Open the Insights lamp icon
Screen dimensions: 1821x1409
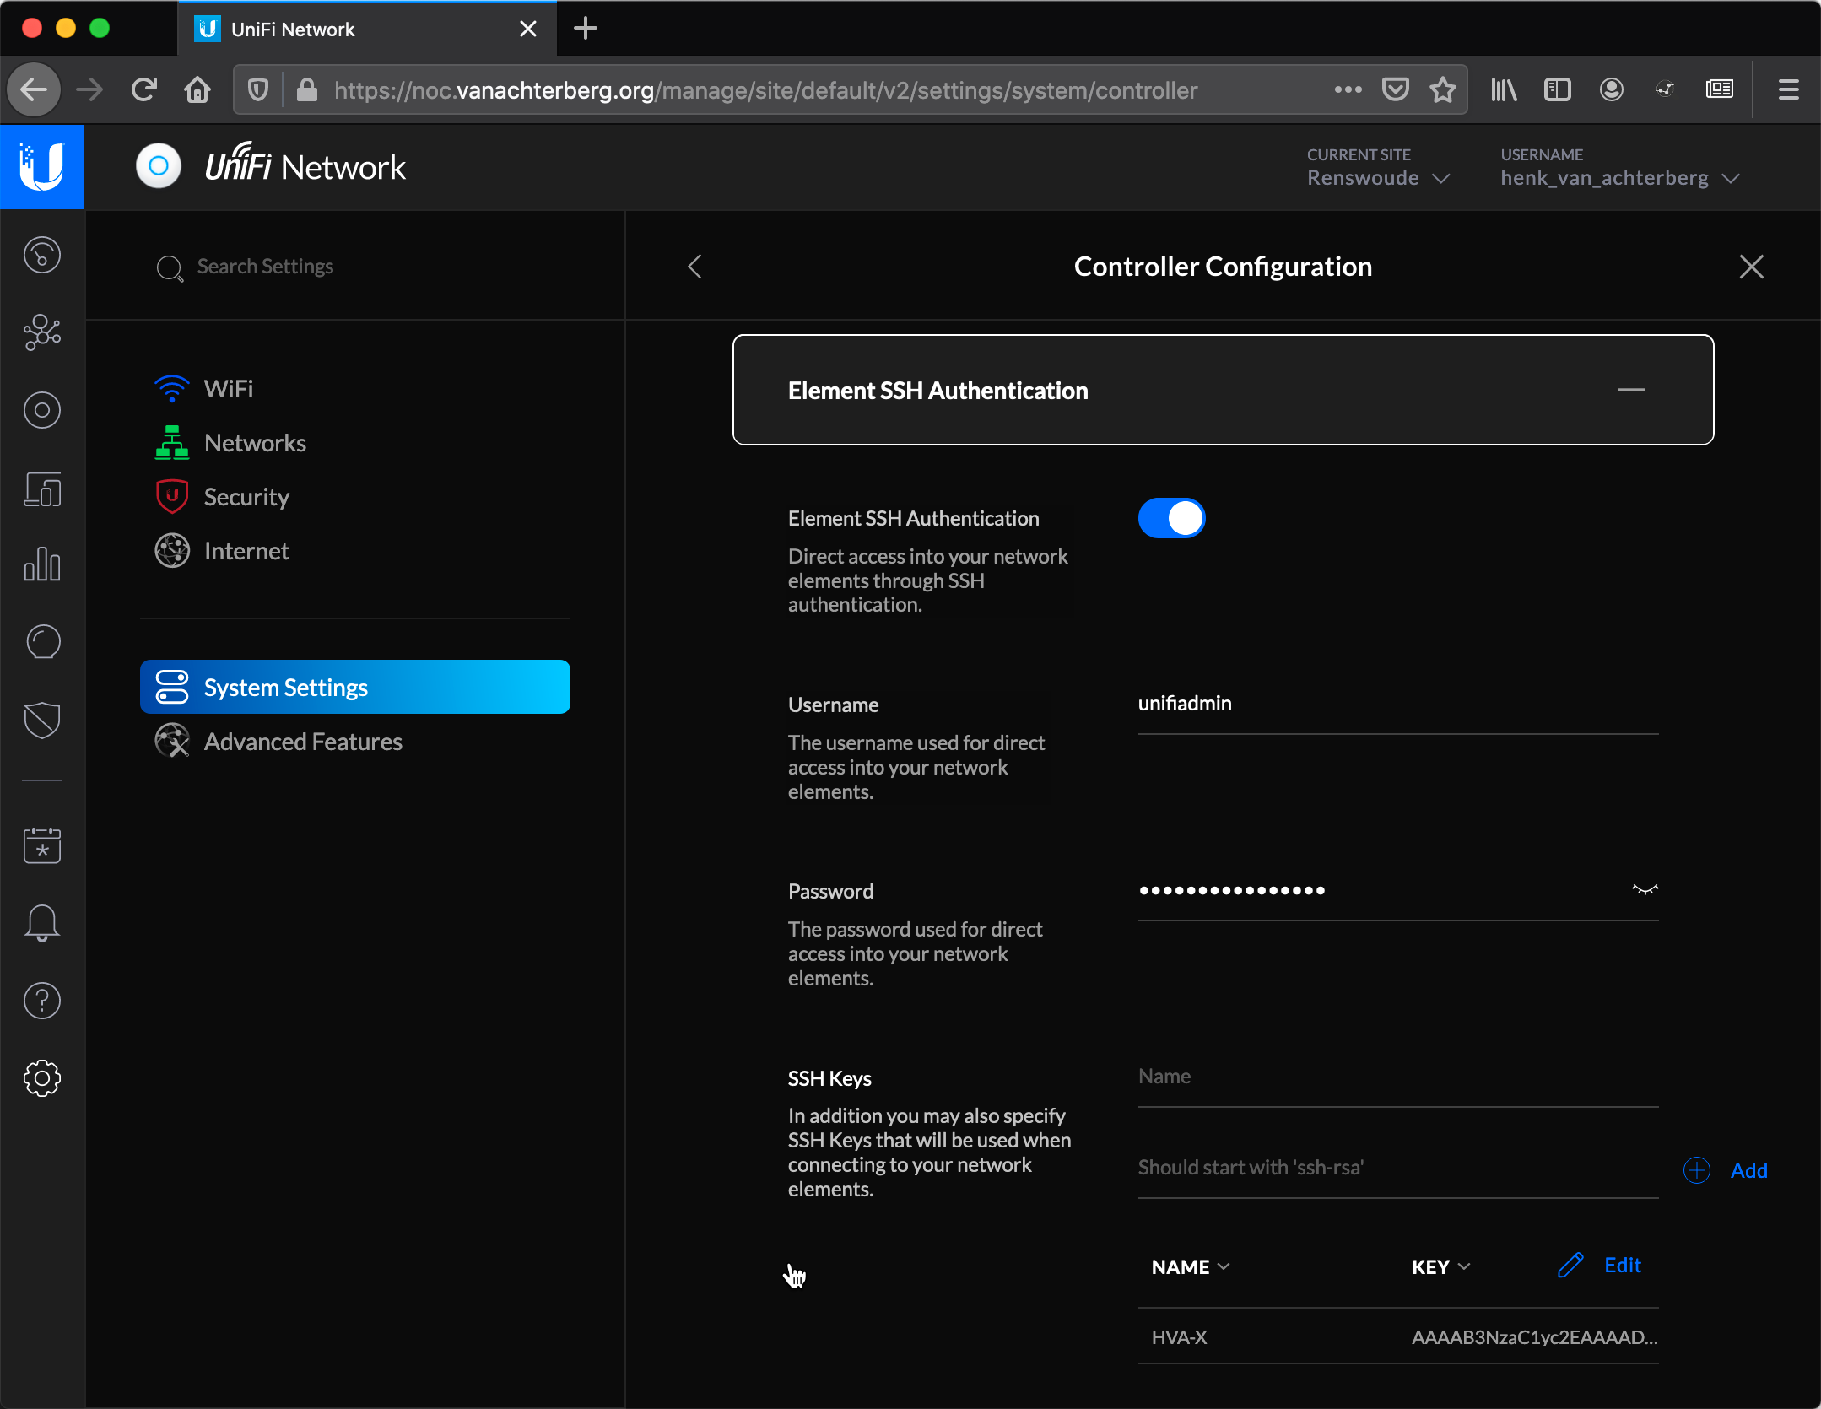click(41, 641)
